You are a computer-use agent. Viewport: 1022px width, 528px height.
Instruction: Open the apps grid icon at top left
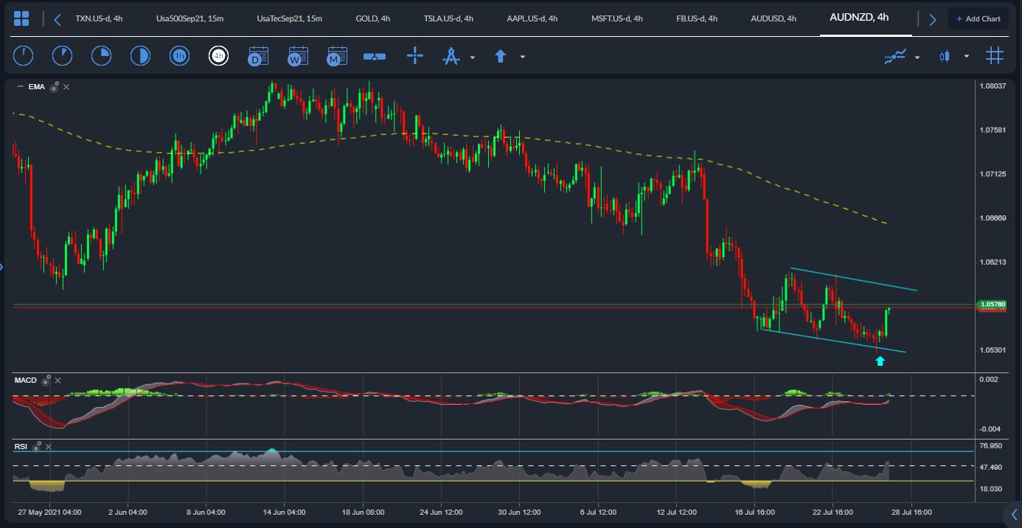(x=21, y=18)
